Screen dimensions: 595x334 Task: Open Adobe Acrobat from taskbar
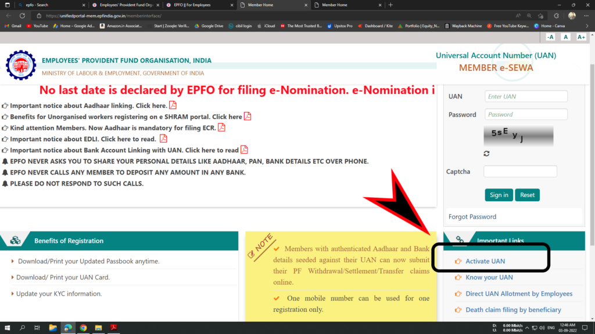113,328
